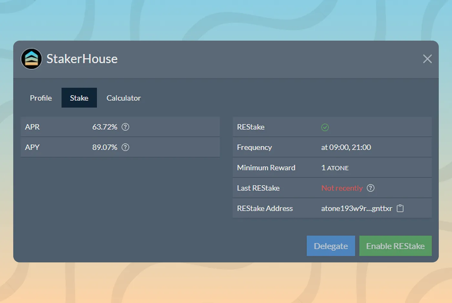Click the 89.07% APY value
This screenshot has width=452, height=303.
point(105,147)
